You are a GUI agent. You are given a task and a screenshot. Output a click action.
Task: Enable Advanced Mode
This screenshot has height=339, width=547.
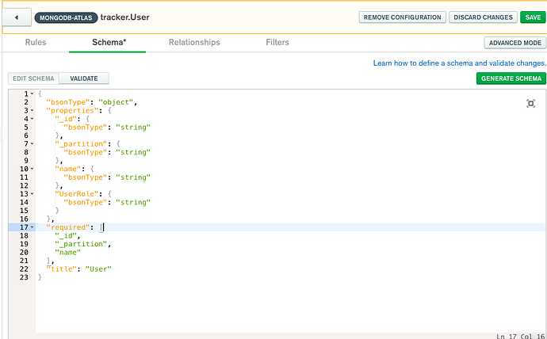coord(515,43)
